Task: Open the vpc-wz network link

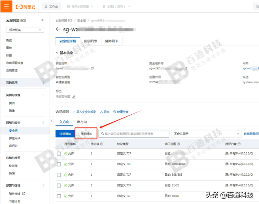Action: 251,68
